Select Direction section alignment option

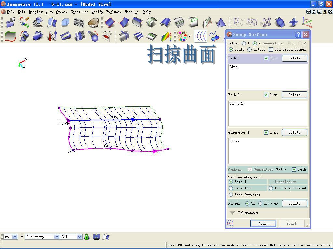231,188
